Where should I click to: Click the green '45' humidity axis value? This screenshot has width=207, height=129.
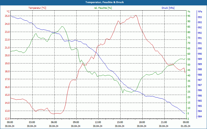click(189, 70)
